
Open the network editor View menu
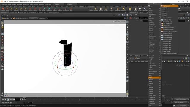pyautogui.click(x=142, y=61)
